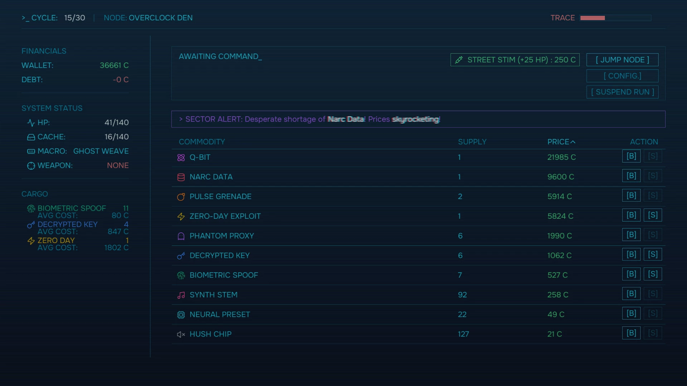Sort table by Price column header
Image resolution: width=687 pixels, height=386 pixels.
[x=561, y=142]
